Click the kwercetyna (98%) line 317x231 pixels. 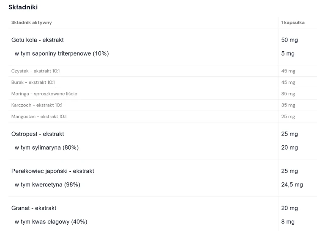point(47,184)
